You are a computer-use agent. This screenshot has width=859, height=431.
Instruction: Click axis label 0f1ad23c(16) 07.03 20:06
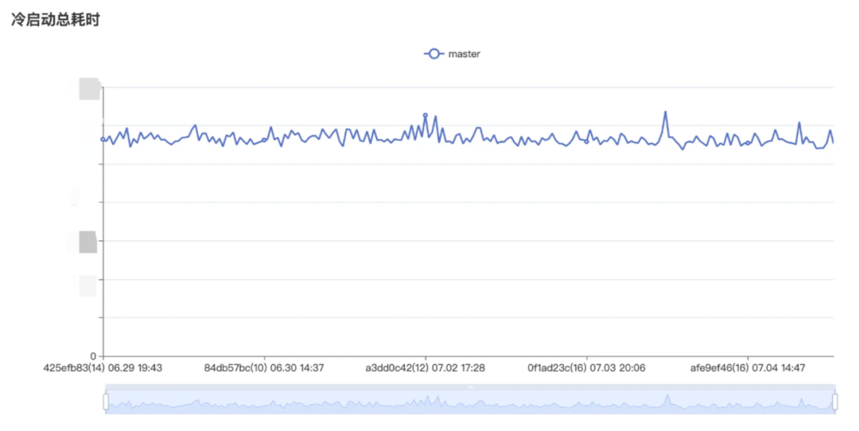tap(586, 368)
